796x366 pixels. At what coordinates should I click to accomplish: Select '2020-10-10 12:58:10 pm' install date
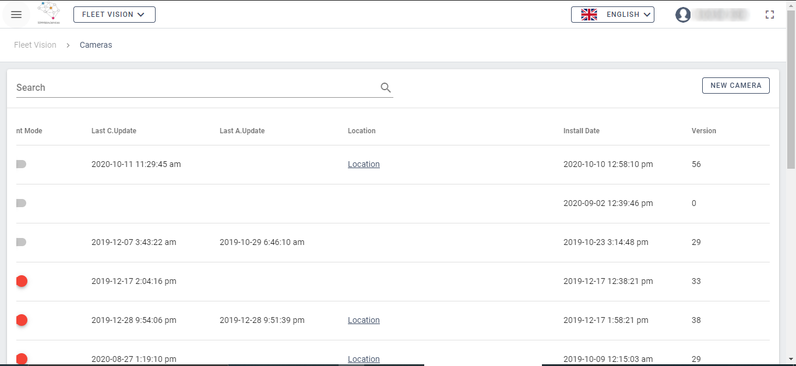[x=608, y=164]
